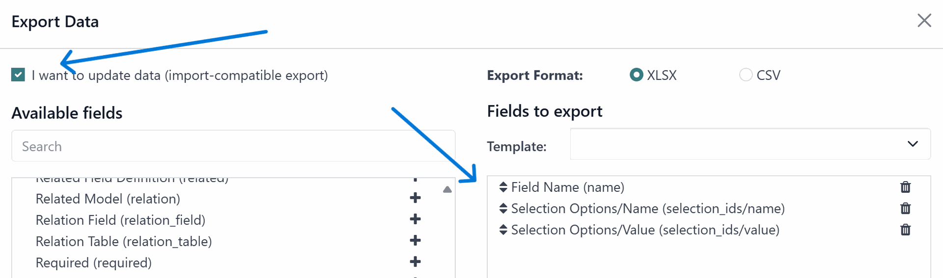
Task: Open the Template dropdown
Action: (750, 144)
